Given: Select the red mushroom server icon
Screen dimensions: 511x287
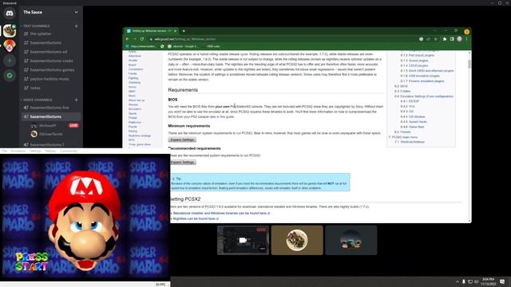Looking at the screenshot, I should tap(10, 45).
